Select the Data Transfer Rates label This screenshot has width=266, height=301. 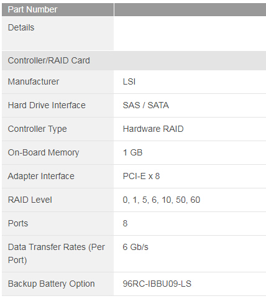[x=57, y=254]
